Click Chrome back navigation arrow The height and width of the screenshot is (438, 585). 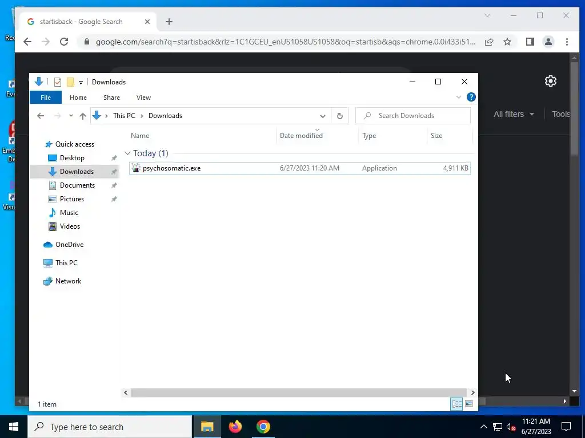tap(27, 42)
